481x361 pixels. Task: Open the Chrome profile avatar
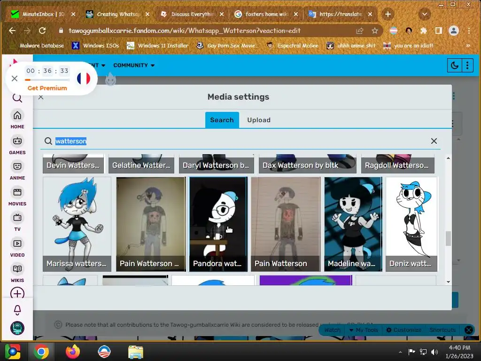click(454, 31)
